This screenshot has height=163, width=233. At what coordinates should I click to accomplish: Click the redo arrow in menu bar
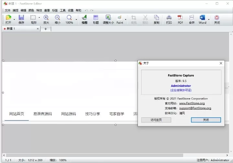click(x=92, y=10)
